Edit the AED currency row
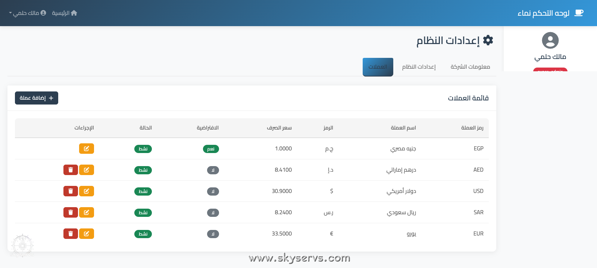This screenshot has height=268, width=597. [87, 170]
